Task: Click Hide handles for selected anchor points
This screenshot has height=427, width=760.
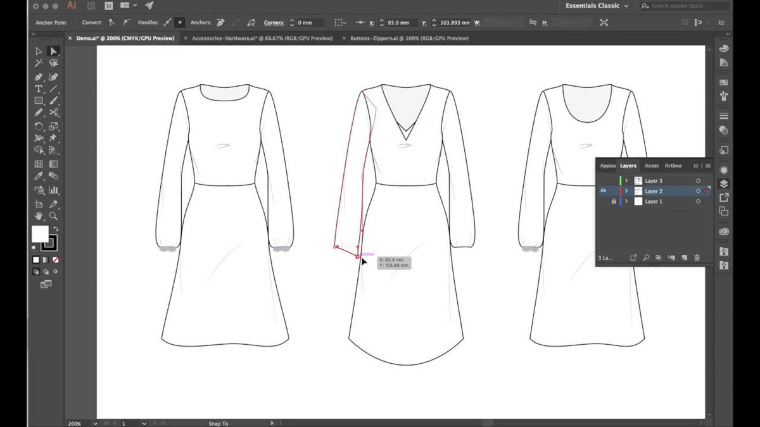Action: coord(180,22)
